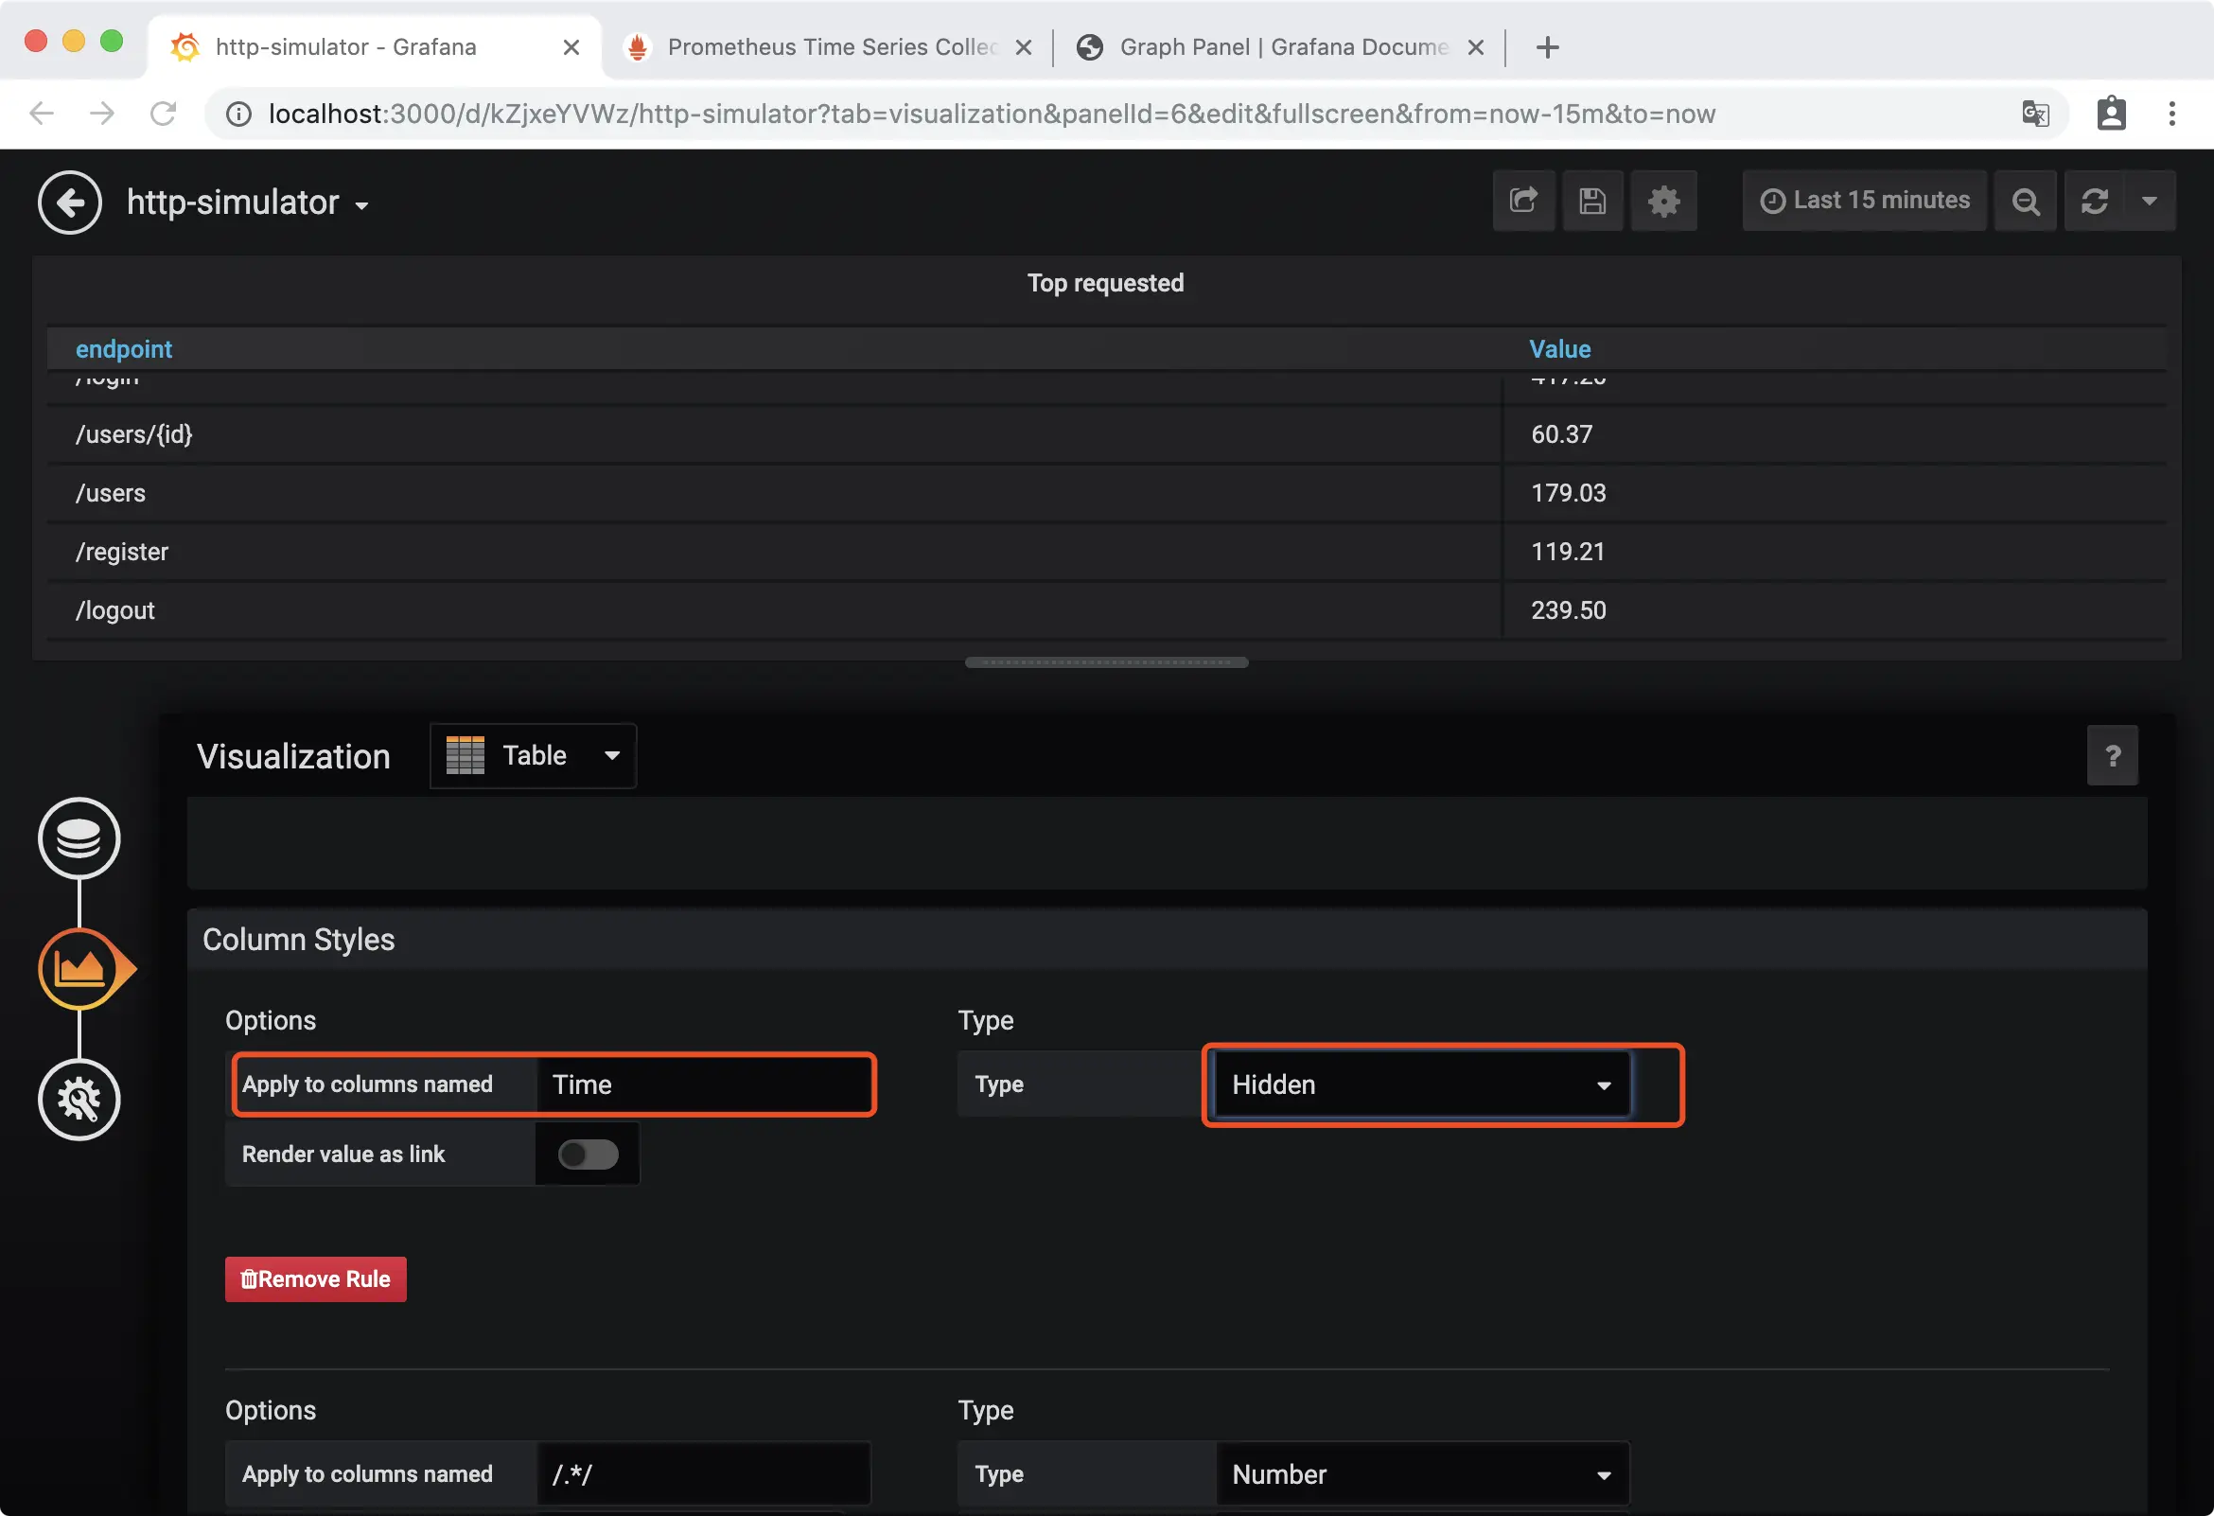Click the browser forward arrow
The image size is (2214, 1516).
click(102, 114)
